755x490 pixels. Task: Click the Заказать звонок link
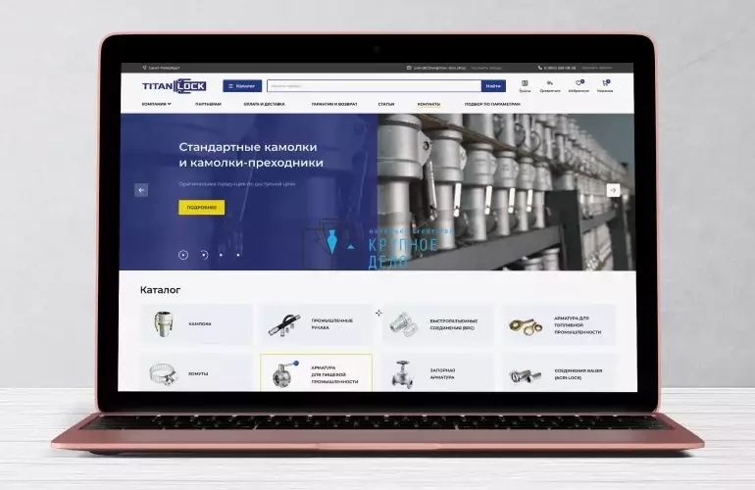(x=596, y=68)
